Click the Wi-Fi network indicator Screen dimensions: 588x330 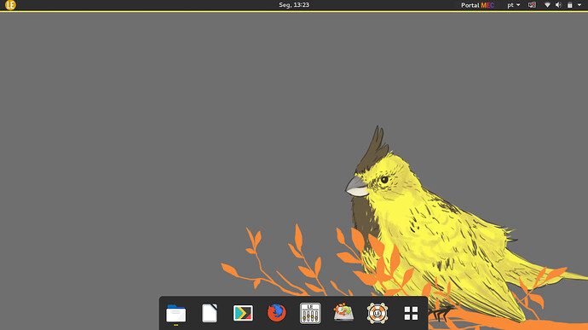click(x=547, y=5)
